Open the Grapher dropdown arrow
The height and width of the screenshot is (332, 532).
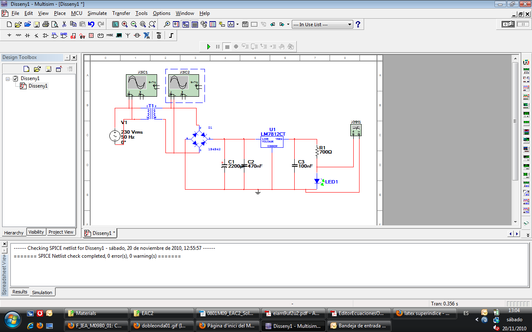[x=237, y=24]
